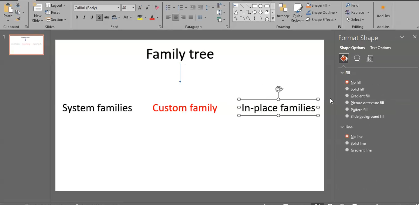Choose Picture or texture fill

tap(364, 103)
